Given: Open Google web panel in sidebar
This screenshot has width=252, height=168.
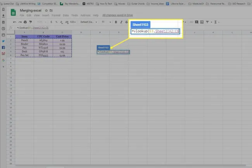Looking at the screenshot, I should point(3,60).
